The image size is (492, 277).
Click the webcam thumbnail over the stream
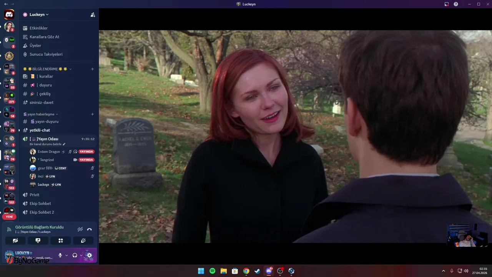coord(467,235)
